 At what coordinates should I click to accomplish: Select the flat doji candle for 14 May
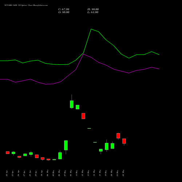[95, 142]
